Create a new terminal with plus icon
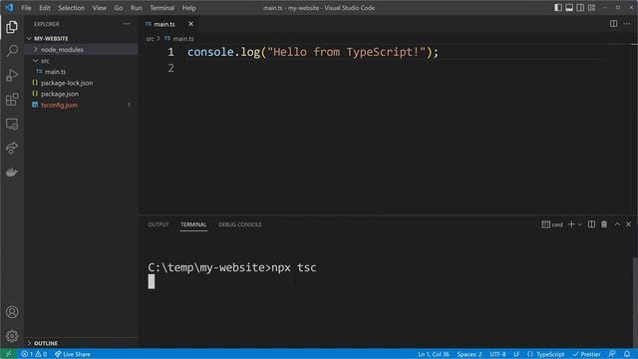This screenshot has height=359, width=638. (x=571, y=224)
